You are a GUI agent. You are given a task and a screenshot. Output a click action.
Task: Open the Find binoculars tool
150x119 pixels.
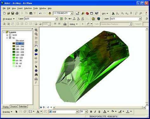[x=36, y=75]
